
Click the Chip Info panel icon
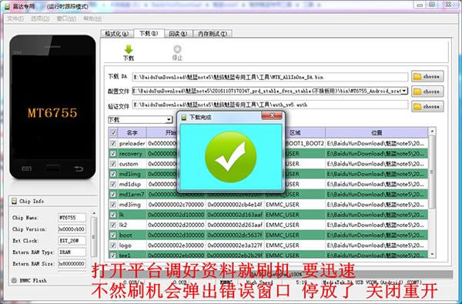[x=14, y=201]
